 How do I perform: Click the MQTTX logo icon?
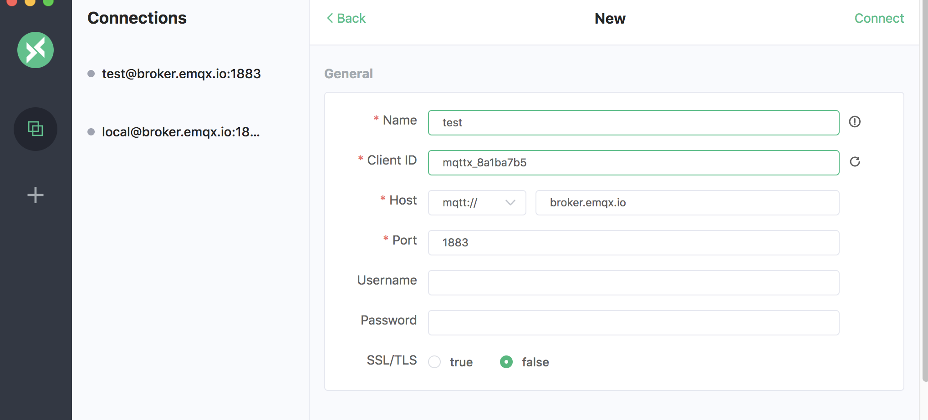point(36,50)
